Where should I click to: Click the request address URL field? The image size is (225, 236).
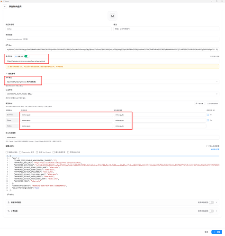112,61
